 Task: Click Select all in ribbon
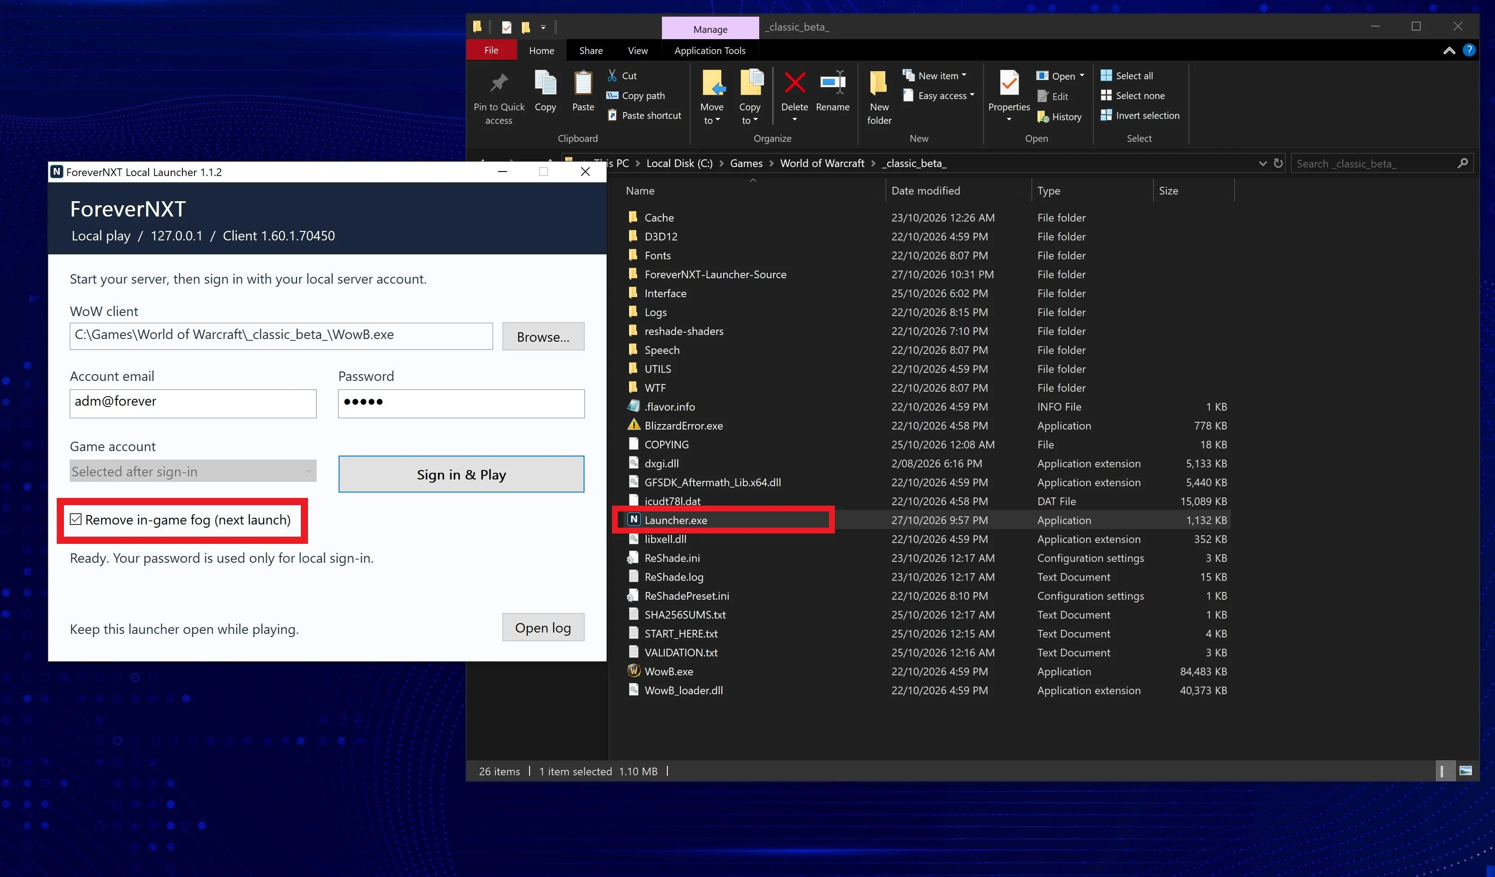pos(1127,75)
